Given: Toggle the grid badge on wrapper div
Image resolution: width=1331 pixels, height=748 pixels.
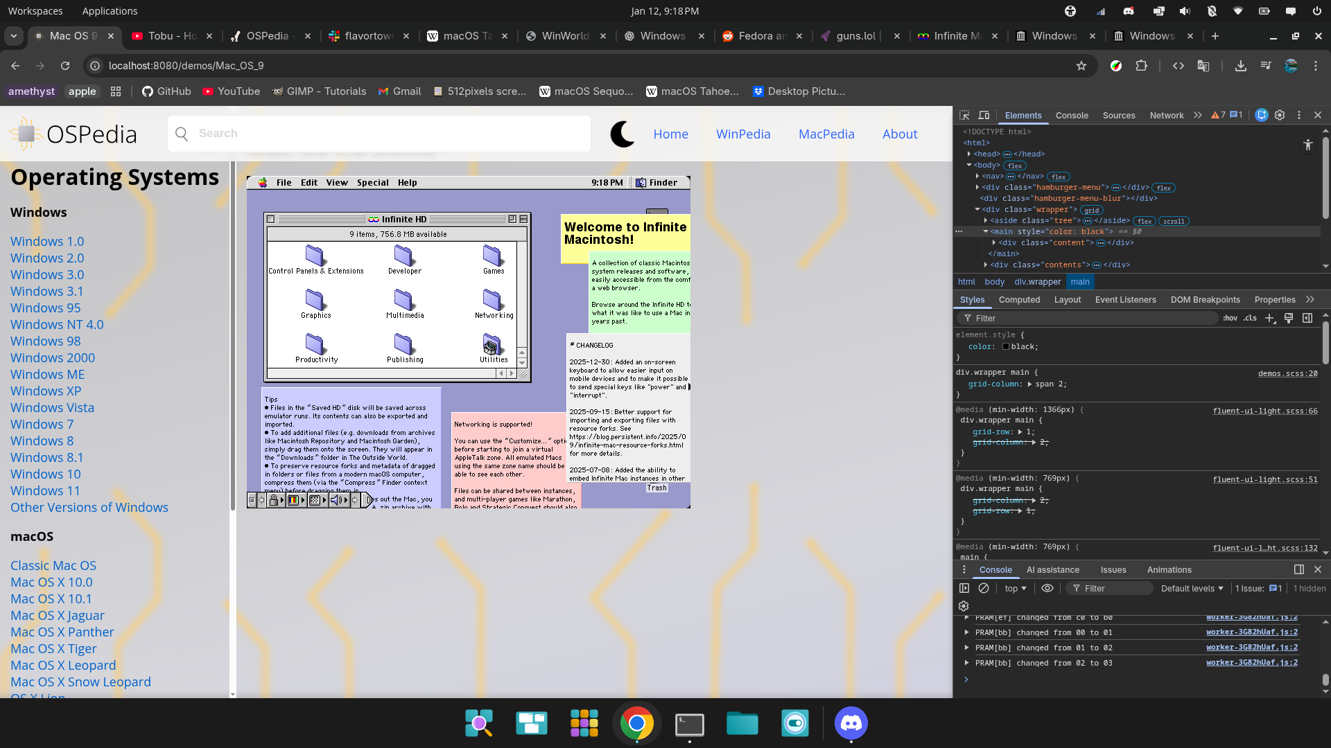Looking at the screenshot, I should tap(1092, 210).
